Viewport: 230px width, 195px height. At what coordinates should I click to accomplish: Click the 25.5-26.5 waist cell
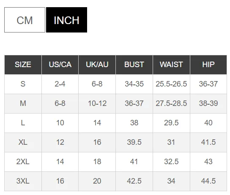[171, 84]
